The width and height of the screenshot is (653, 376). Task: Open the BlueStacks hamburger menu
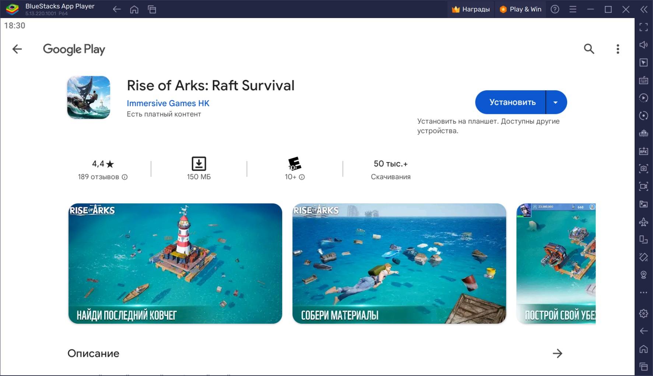(x=573, y=9)
